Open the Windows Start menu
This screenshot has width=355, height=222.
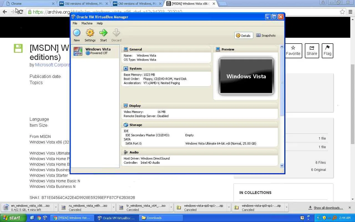12,218
